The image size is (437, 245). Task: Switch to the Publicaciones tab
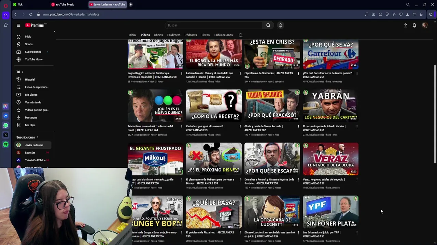[x=223, y=35]
